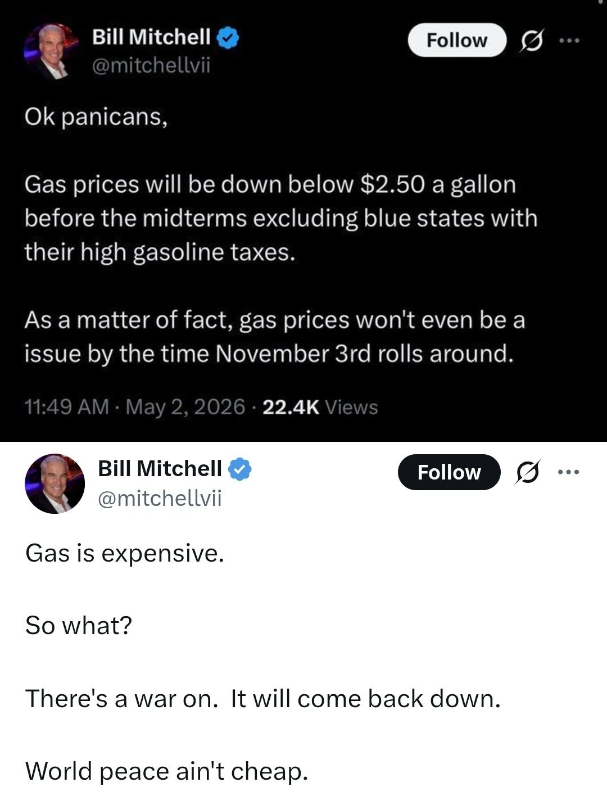Image resolution: width=607 pixels, height=796 pixels.
Task: Open Bill Mitchell name link in light tweet
Action: coord(160,468)
